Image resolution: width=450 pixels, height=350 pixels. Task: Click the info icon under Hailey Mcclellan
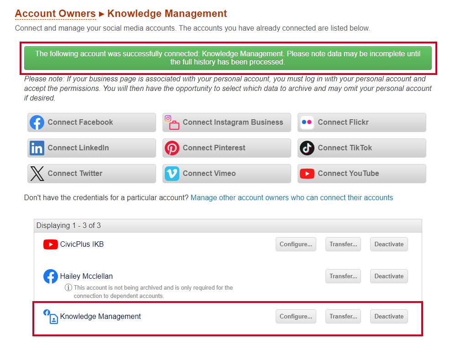click(68, 287)
